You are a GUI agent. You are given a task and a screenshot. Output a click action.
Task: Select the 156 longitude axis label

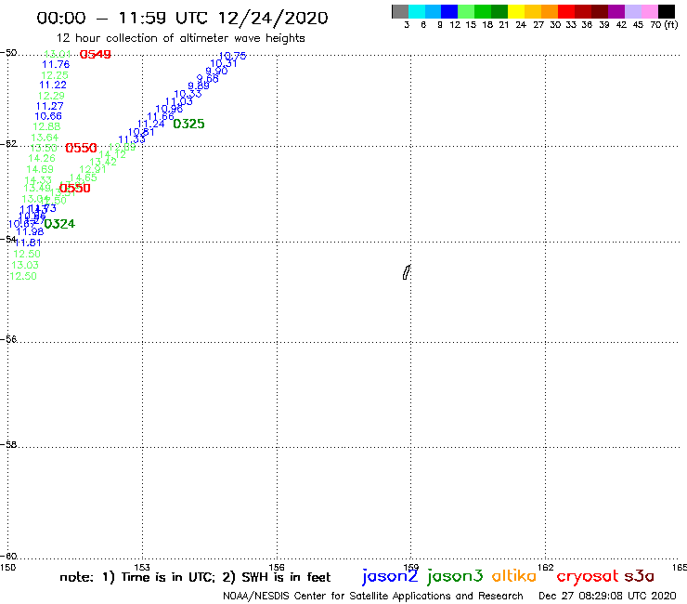coord(277,568)
